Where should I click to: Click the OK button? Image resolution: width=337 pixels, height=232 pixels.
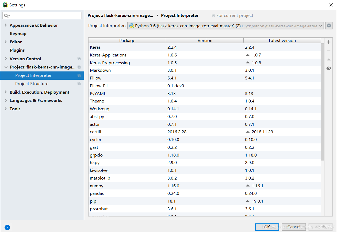pos(267,227)
